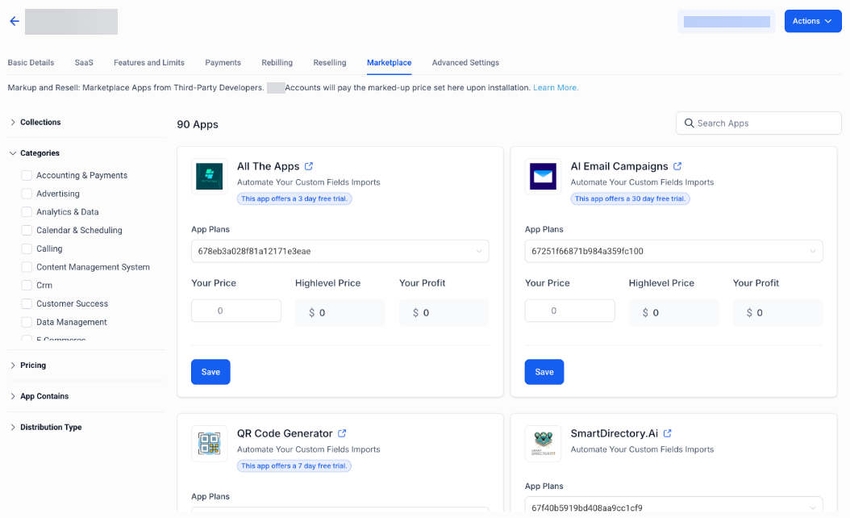Click Your Price field for All The Apps
The image size is (850, 518).
[x=235, y=311]
